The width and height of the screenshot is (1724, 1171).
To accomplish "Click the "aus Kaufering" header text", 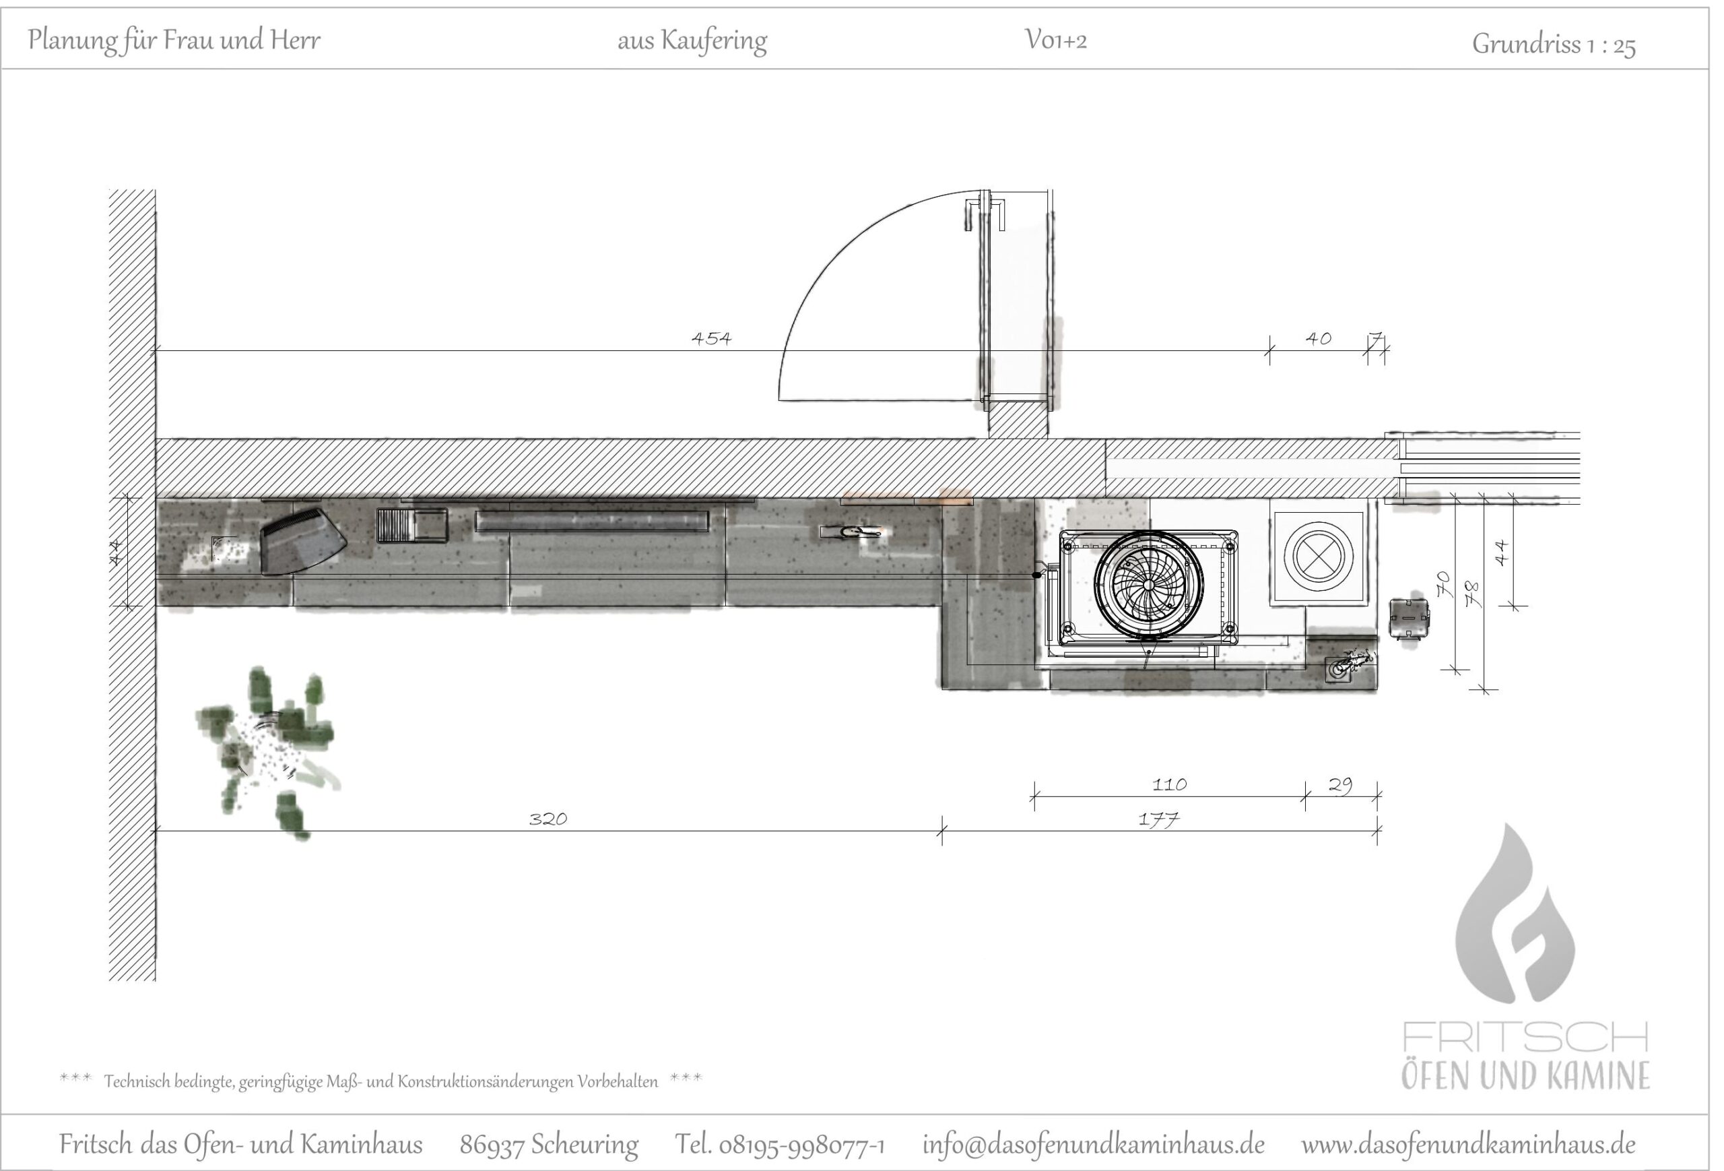I will coord(692,41).
